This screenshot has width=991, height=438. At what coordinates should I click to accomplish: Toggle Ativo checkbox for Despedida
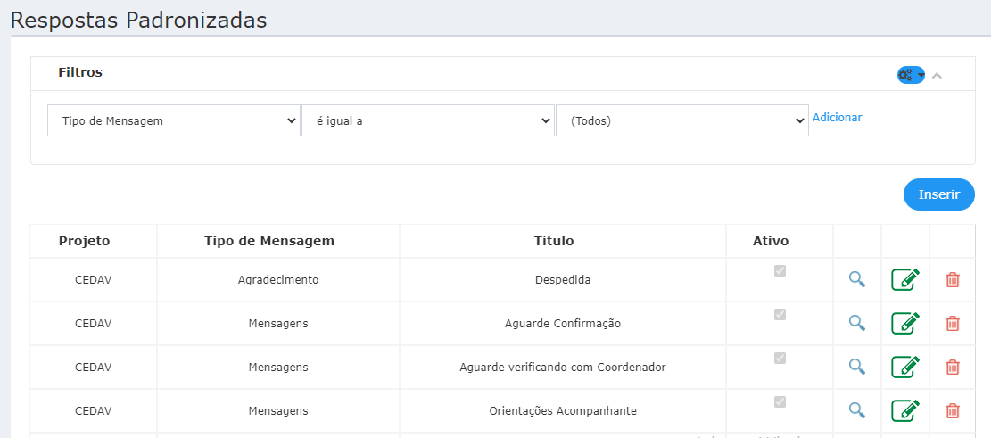[x=780, y=270]
